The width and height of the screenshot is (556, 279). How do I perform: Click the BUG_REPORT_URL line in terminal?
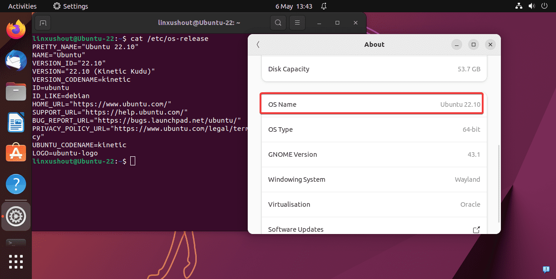pos(137,120)
